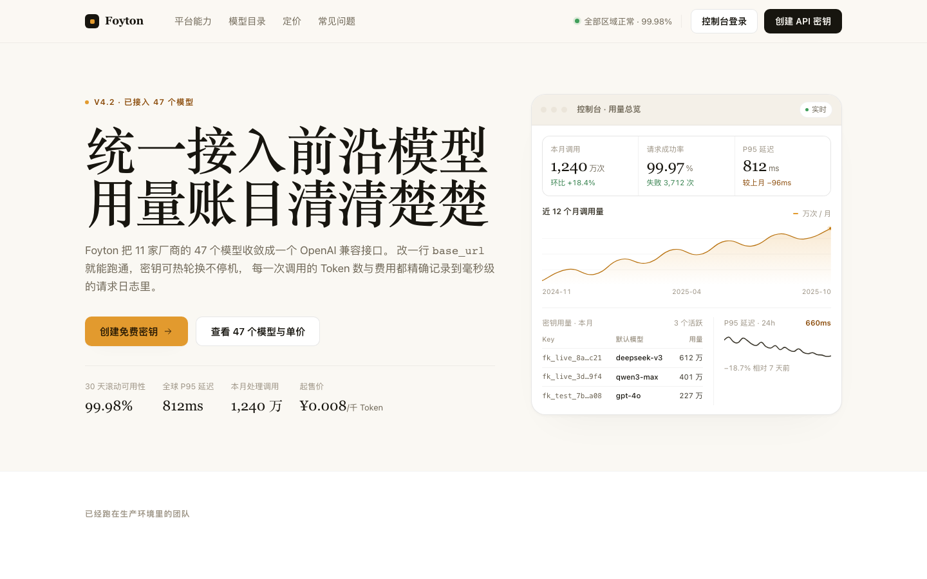Click the 创建 API 密钥 button
The width and height of the screenshot is (927, 579).
[x=803, y=21]
